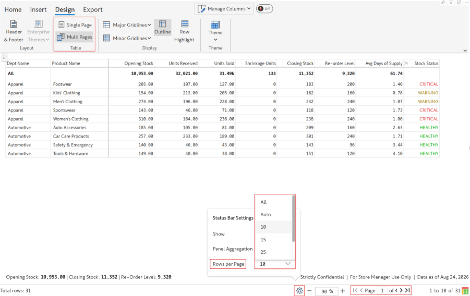Open the Rows per Page combo box
The width and height of the screenshot is (470, 296).
point(275,264)
